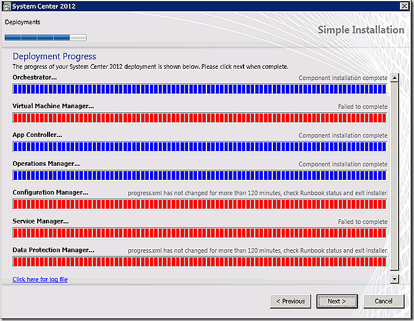Click the Data Protection Manager progress bar

tap(199, 262)
